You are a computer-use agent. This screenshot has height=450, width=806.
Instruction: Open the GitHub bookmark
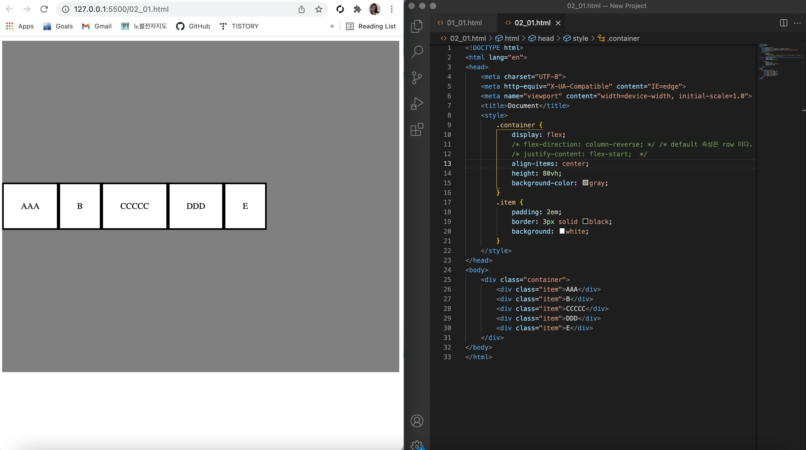pos(193,26)
